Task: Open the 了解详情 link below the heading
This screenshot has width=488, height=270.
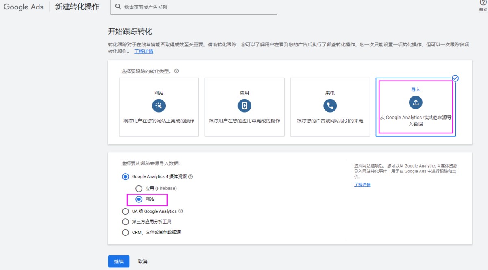Action: [x=144, y=51]
